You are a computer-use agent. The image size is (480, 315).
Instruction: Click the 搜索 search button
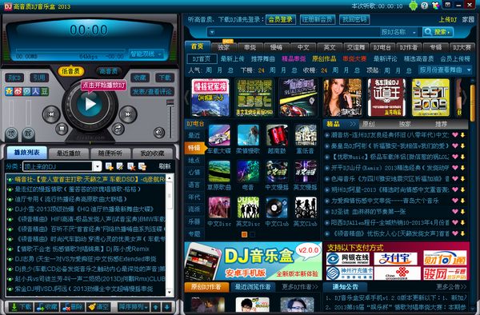438,32
